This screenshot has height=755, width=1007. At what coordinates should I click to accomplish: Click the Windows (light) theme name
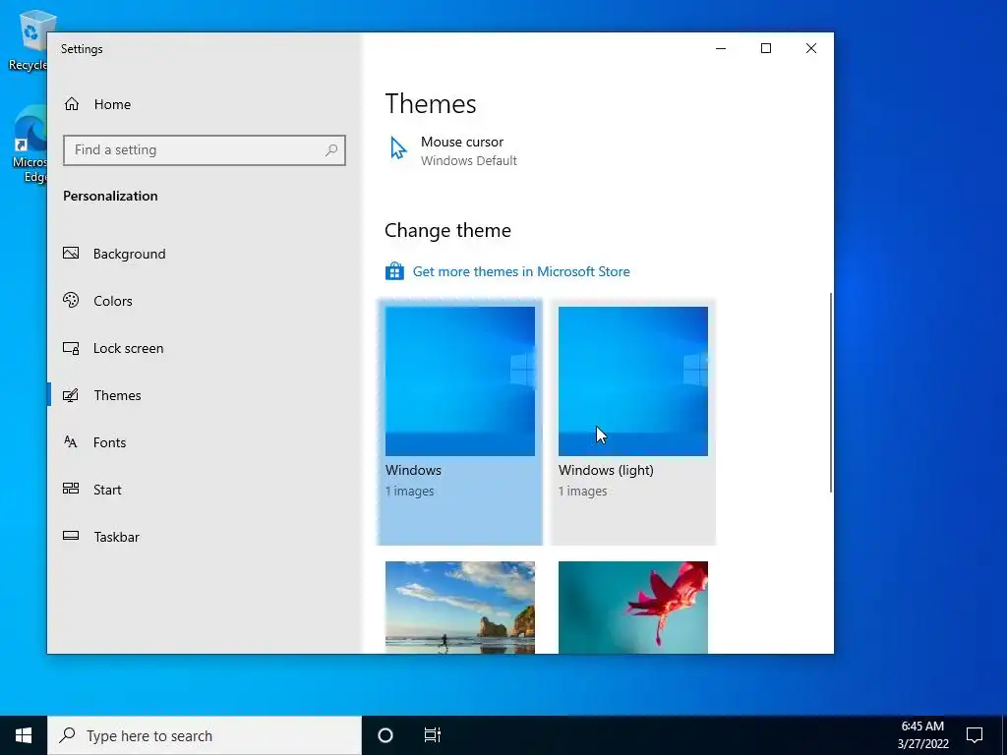tap(606, 470)
